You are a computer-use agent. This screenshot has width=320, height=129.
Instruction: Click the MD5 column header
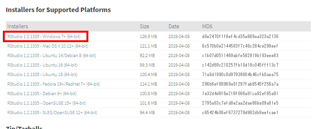[x=207, y=26]
